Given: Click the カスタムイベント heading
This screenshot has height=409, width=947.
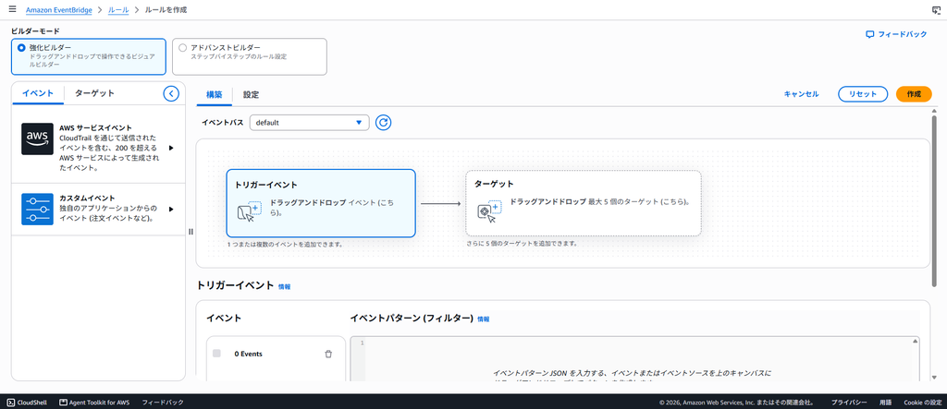Looking at the screenshot, I should coord(87,198).
